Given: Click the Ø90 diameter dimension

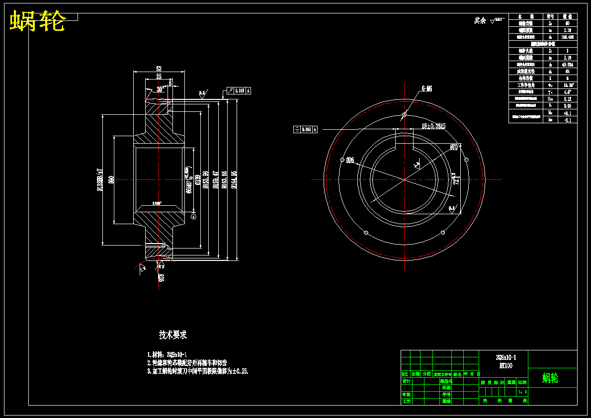Looking at the screenshot, I should pyautogui.click(x=111, y=180).
